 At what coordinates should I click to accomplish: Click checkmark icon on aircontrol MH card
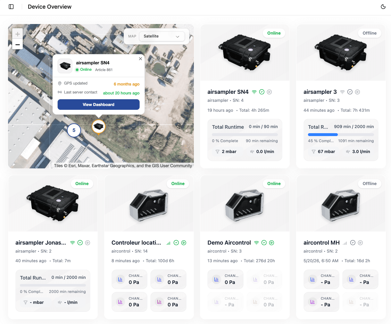[353, 243]
